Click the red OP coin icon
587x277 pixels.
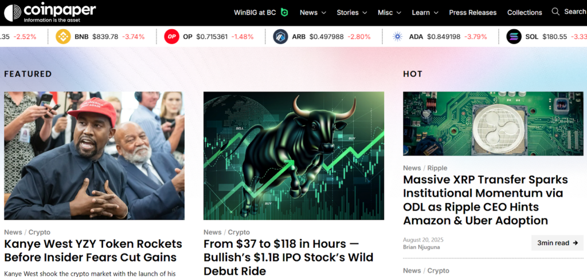172,37
